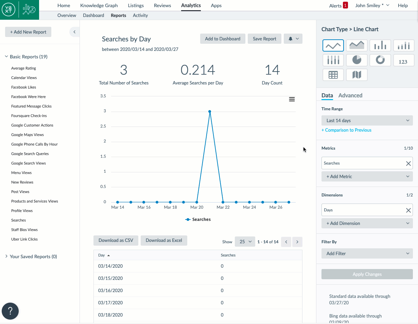
Task: Select the 123 single-number chart type
Action: (x=403, y=60)
